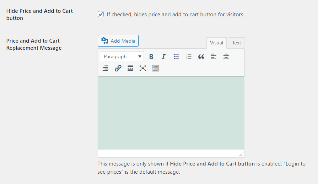Click the checkbox description about hiding price for visitors
Image resolution: width=318 pixels, height=184 pixels.
click(x=176, y=15)
